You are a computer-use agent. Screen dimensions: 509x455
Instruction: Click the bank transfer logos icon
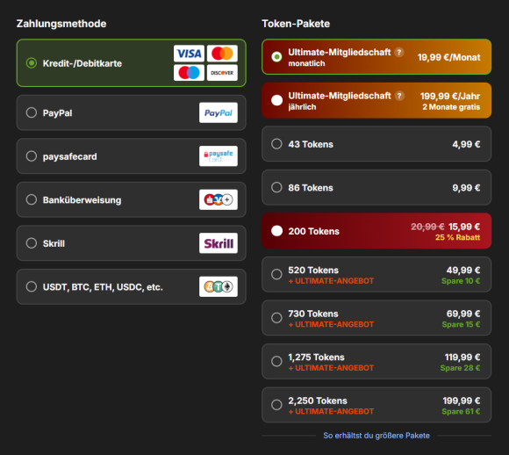click(x=219, y=199)
